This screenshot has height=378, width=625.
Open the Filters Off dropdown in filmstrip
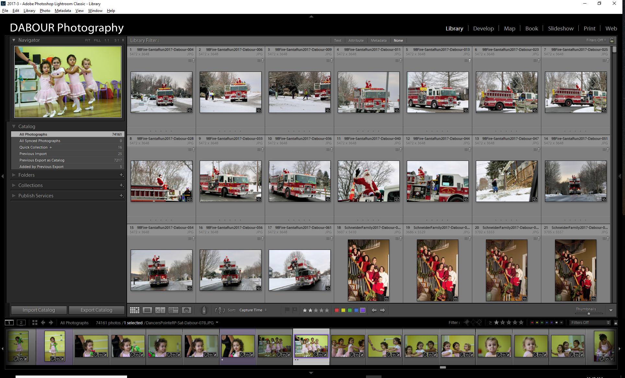click(590, 323)
